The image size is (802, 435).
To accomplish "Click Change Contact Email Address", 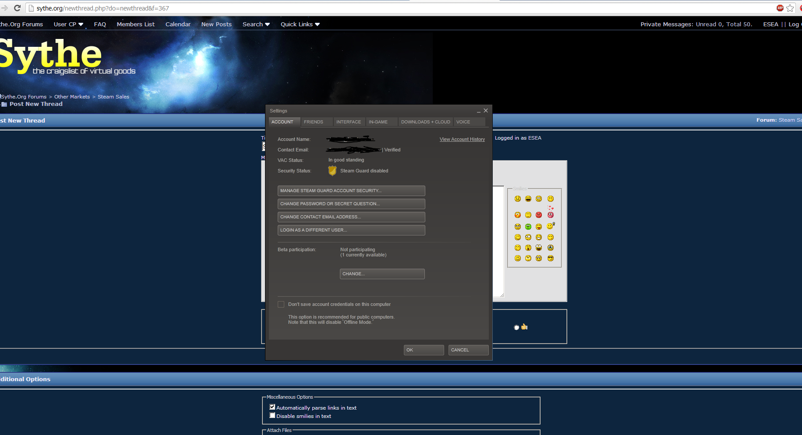I will (351, 217).
